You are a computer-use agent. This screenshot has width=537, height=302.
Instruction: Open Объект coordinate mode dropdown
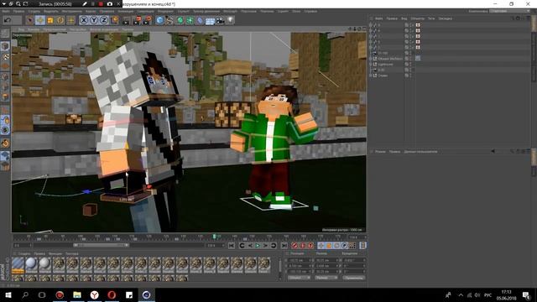pyautogui.click(x=299, y=278)
